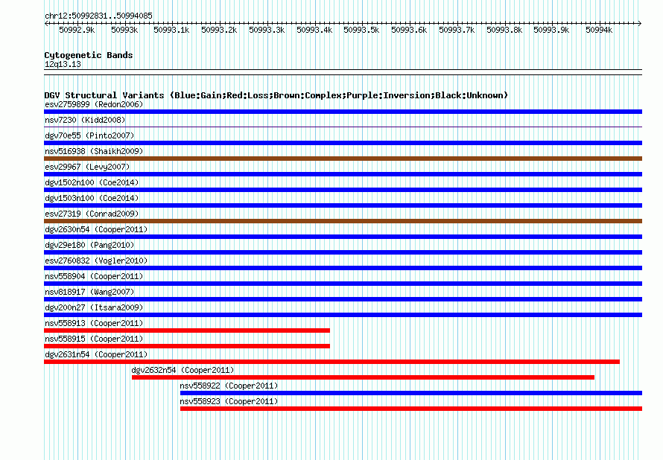The image size is (663, 460).
Task: Click the esv29967 (Levy2007) label
Action: coord(87,167)
